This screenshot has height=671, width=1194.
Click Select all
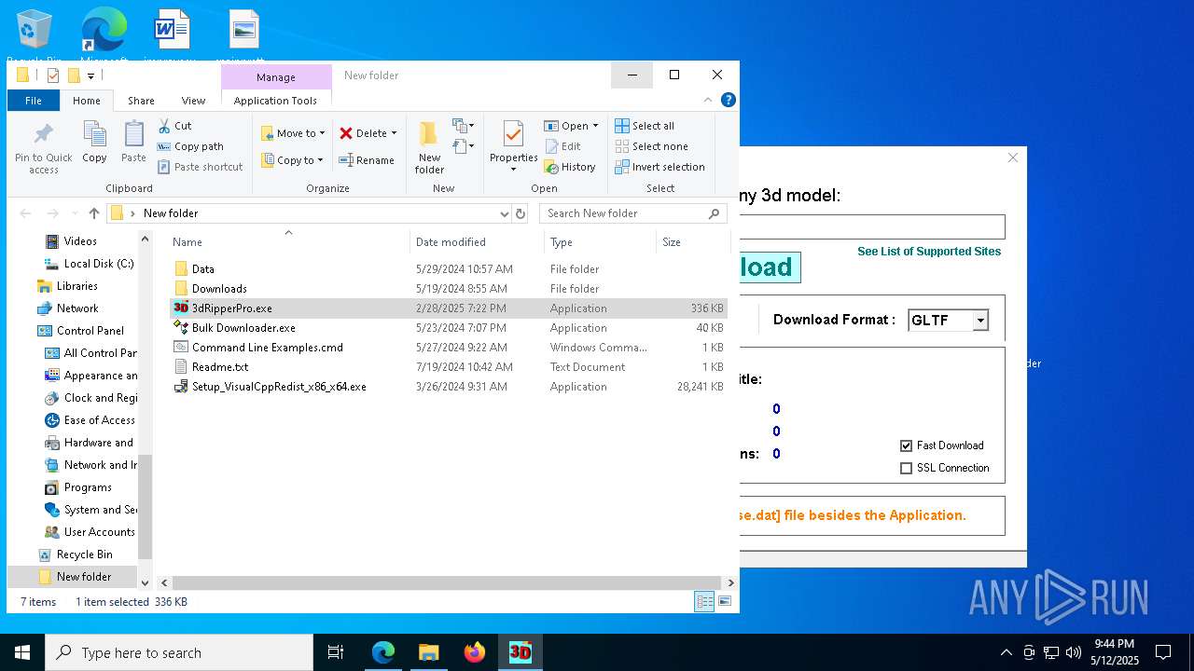pos(645,126)
